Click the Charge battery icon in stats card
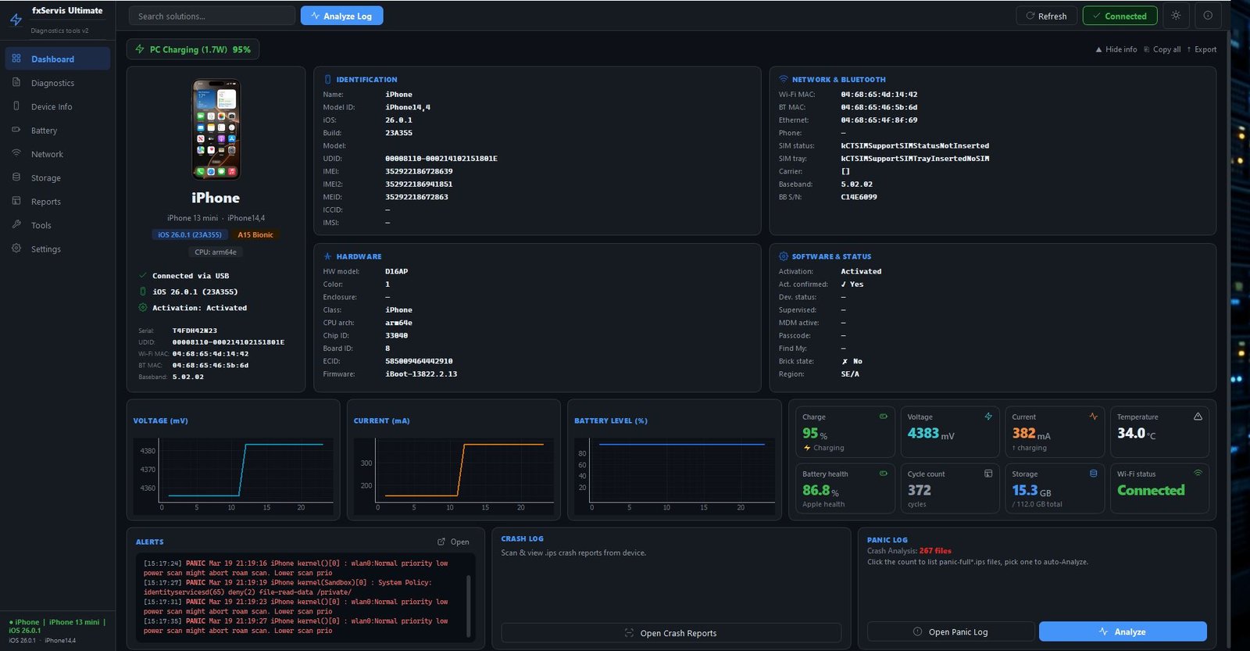 coord(884,417)
